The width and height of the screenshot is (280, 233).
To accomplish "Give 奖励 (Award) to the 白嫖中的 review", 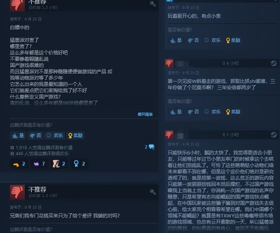I will pyautogui.click(x=75, y=135).
